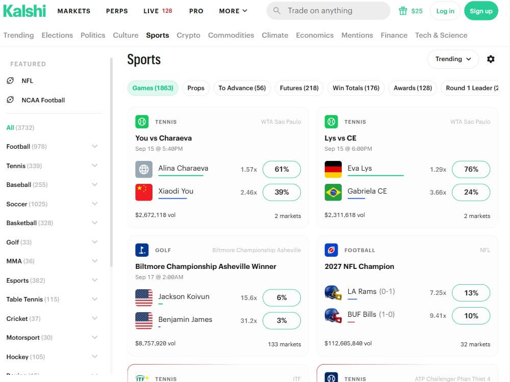Image resolution: width=510 pixels, height=382 pixels.
Task: Select the Awards (128) filter pill
Action: pyautogui.click(x=413, y=88)
